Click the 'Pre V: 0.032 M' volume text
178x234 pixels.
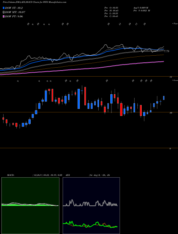click(142, 11)
